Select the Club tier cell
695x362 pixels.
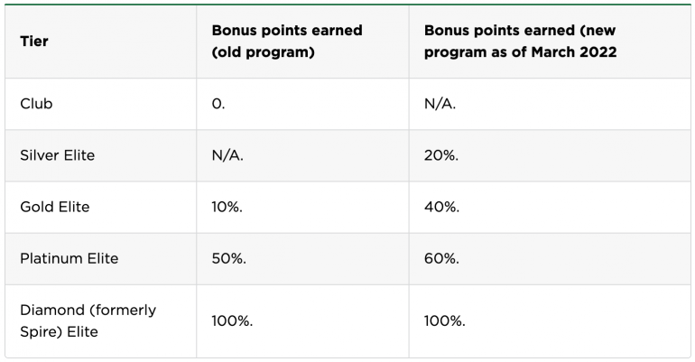pos(36,104)
